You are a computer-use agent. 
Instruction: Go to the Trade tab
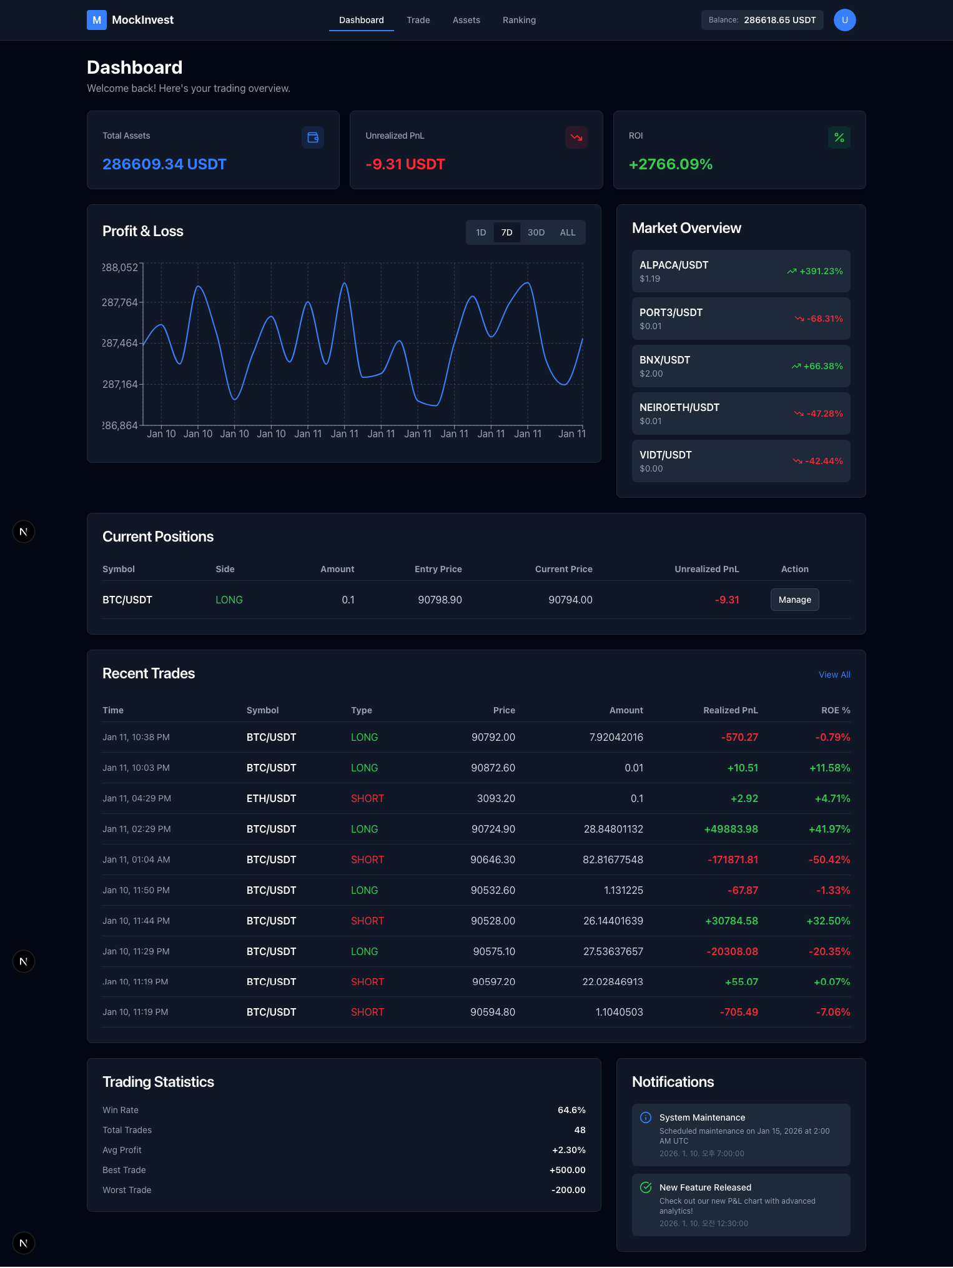coord(418,20)
